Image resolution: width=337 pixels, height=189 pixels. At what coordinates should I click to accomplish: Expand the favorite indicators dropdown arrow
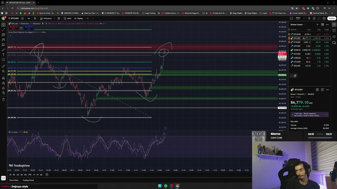point(54,18)
